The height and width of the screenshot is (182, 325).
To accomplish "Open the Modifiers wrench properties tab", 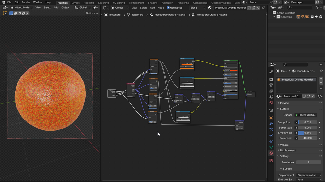I will (x=271, y=123).
